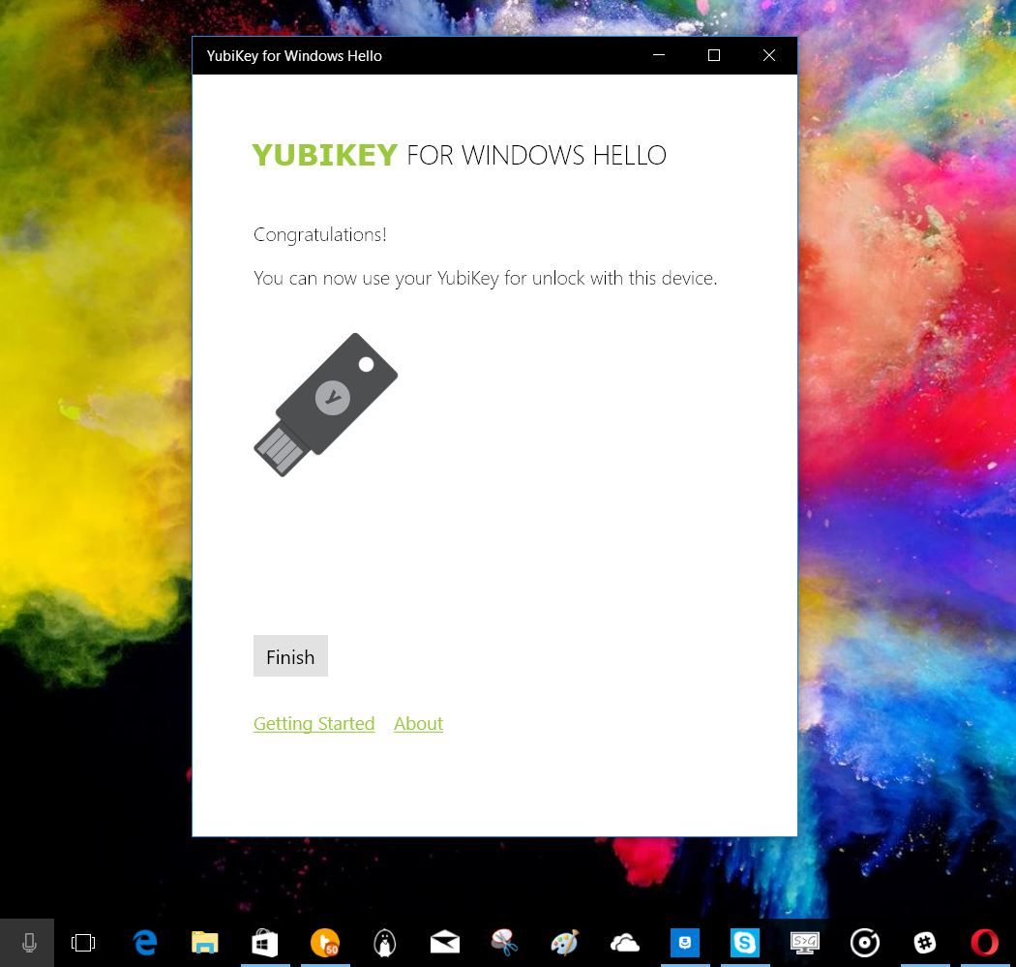
Task: Open the remote desktop monitor icon app
Action: click(x=805, y=942)
